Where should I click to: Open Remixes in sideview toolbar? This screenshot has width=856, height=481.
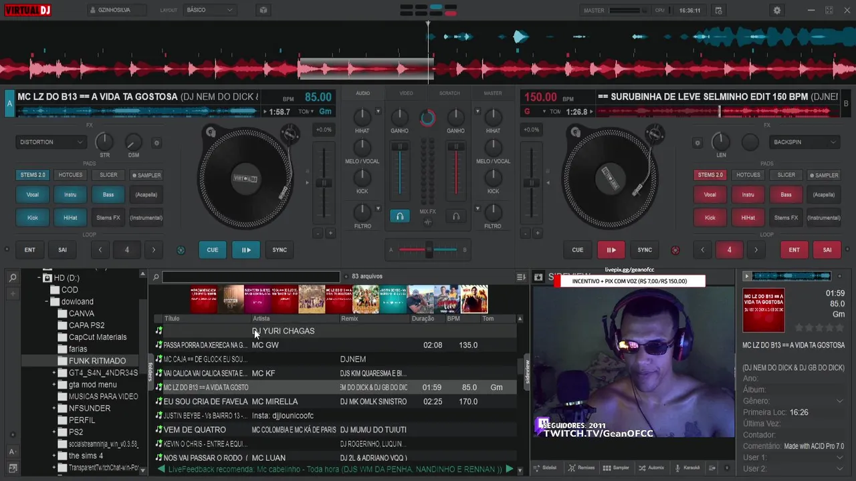581,468
